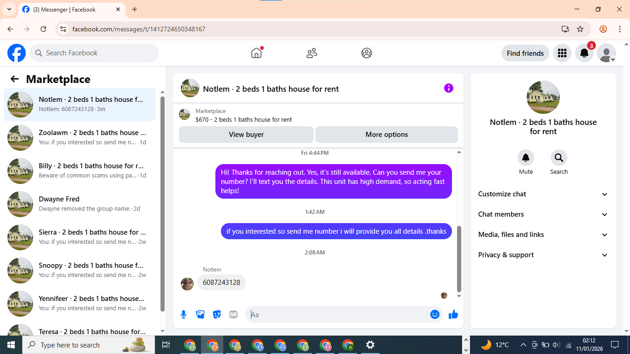630x354 pixels.
Task: Open the Sierra conversation
Action: click(x=79, y=237)
